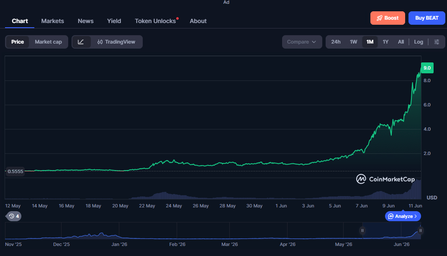Open the Markets tab
The height and width of the screenshot is (256, 447).
pos(52,21)
